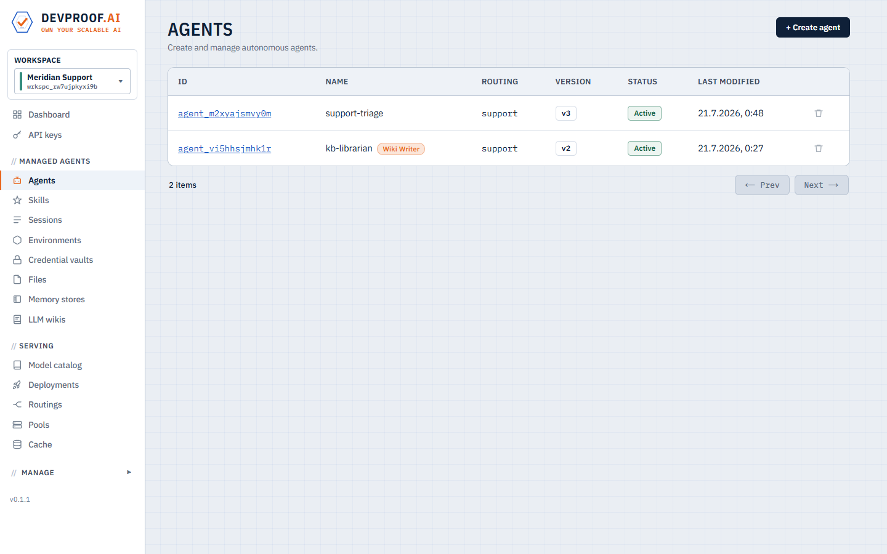Click the Agents robot icon

coord(17,180)
